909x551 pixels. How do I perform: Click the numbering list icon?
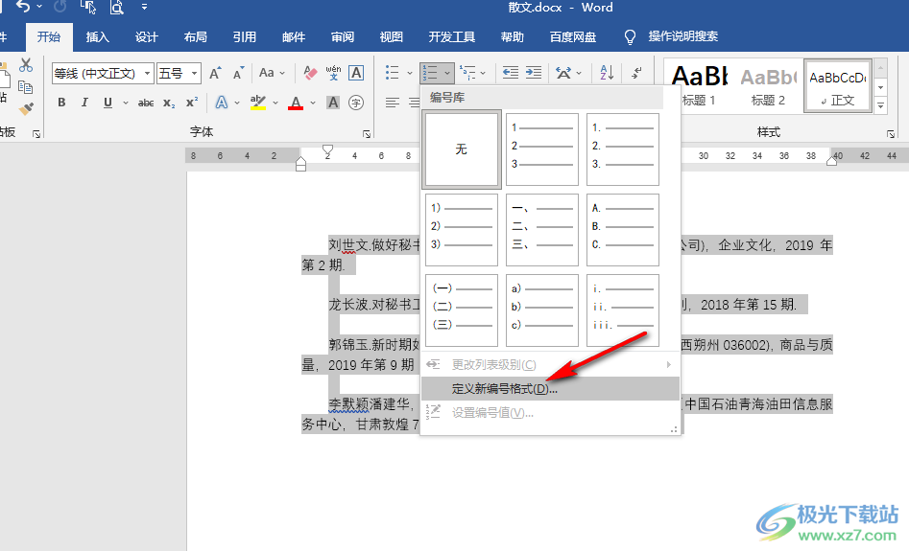[430, 73]
